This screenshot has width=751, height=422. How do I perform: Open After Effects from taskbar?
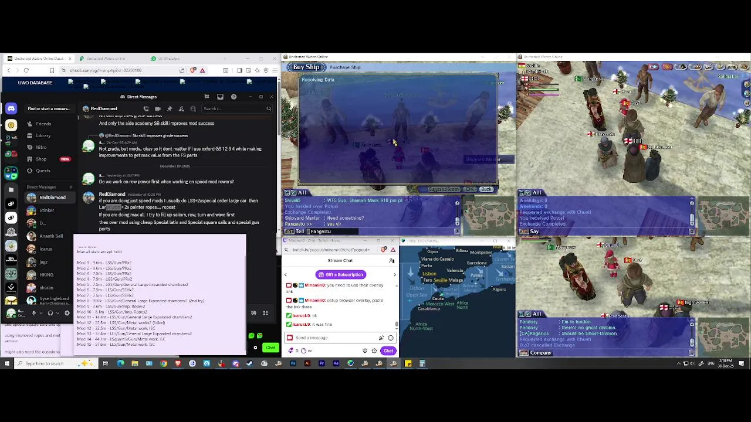pos(336,363)
